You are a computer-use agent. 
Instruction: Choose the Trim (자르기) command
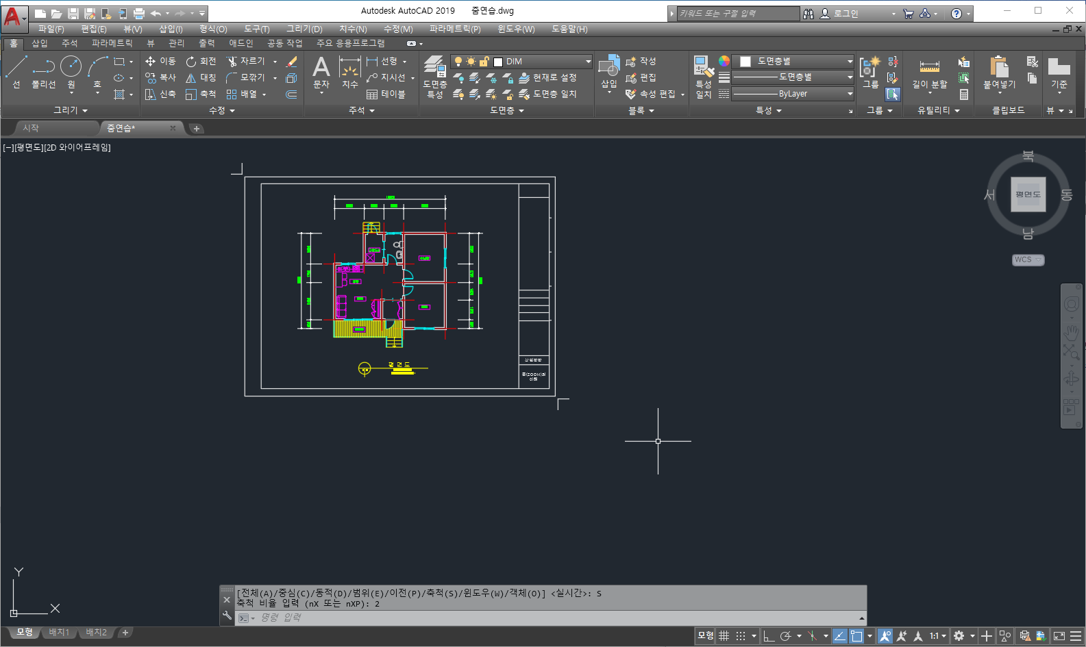point(246,61)
